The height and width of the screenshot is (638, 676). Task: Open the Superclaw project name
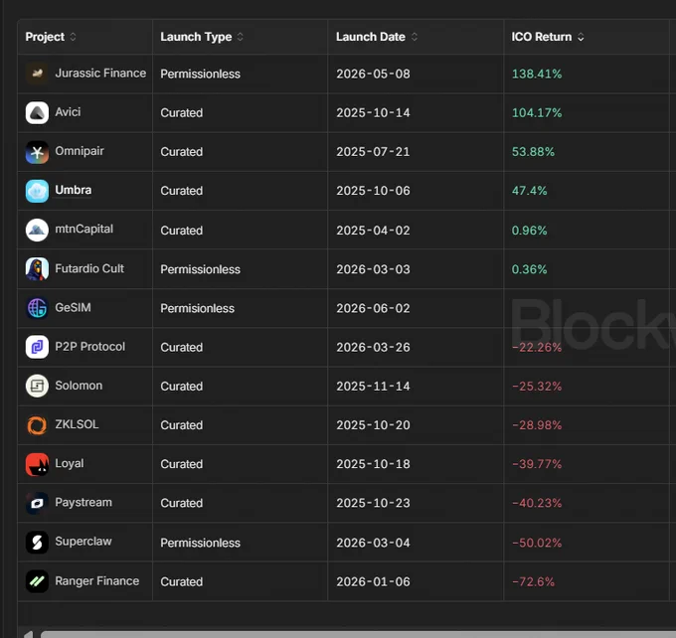pyautogui.click(x=84, y=542)
